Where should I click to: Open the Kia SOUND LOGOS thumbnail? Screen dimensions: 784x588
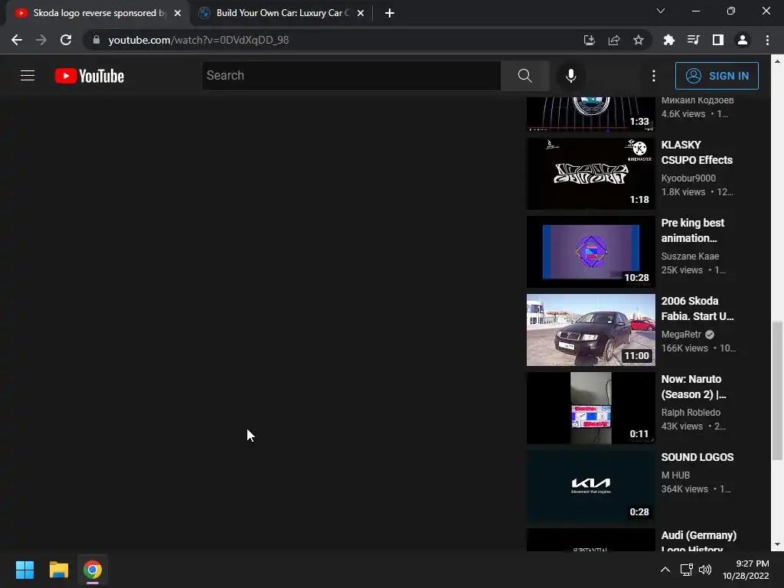(590, 485)
